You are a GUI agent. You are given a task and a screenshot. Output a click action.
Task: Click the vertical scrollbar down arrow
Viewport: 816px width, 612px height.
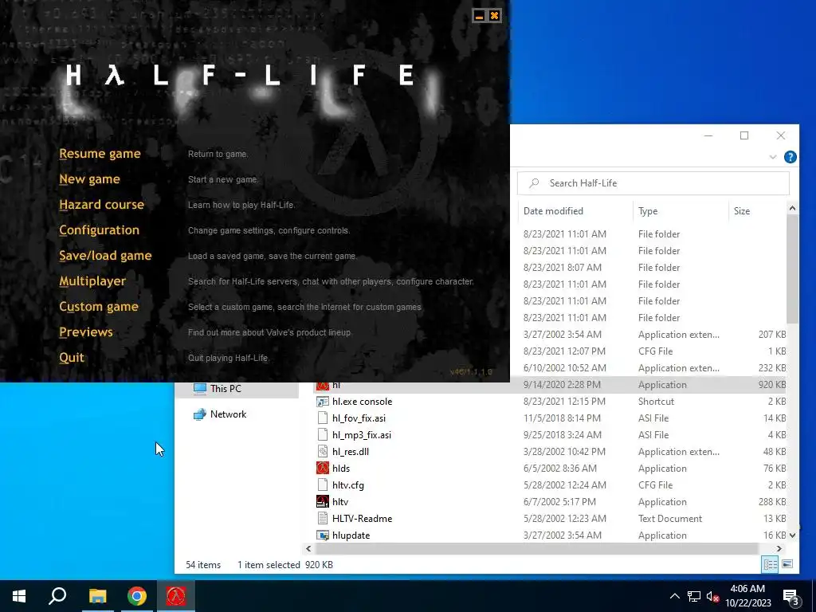click(792, 535)
